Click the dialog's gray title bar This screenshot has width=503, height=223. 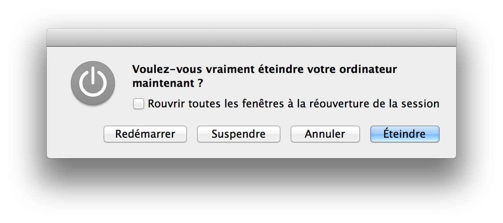251,37
